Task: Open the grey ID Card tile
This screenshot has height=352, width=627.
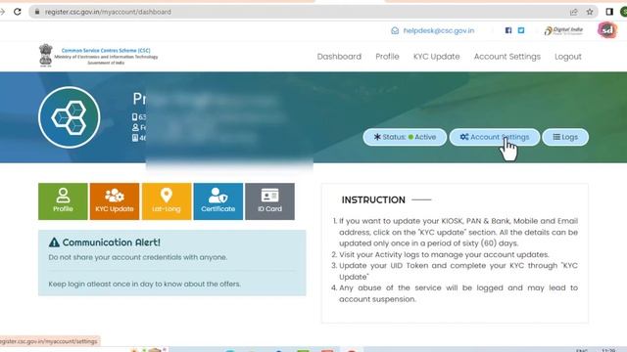Action: tap(270, 201)
